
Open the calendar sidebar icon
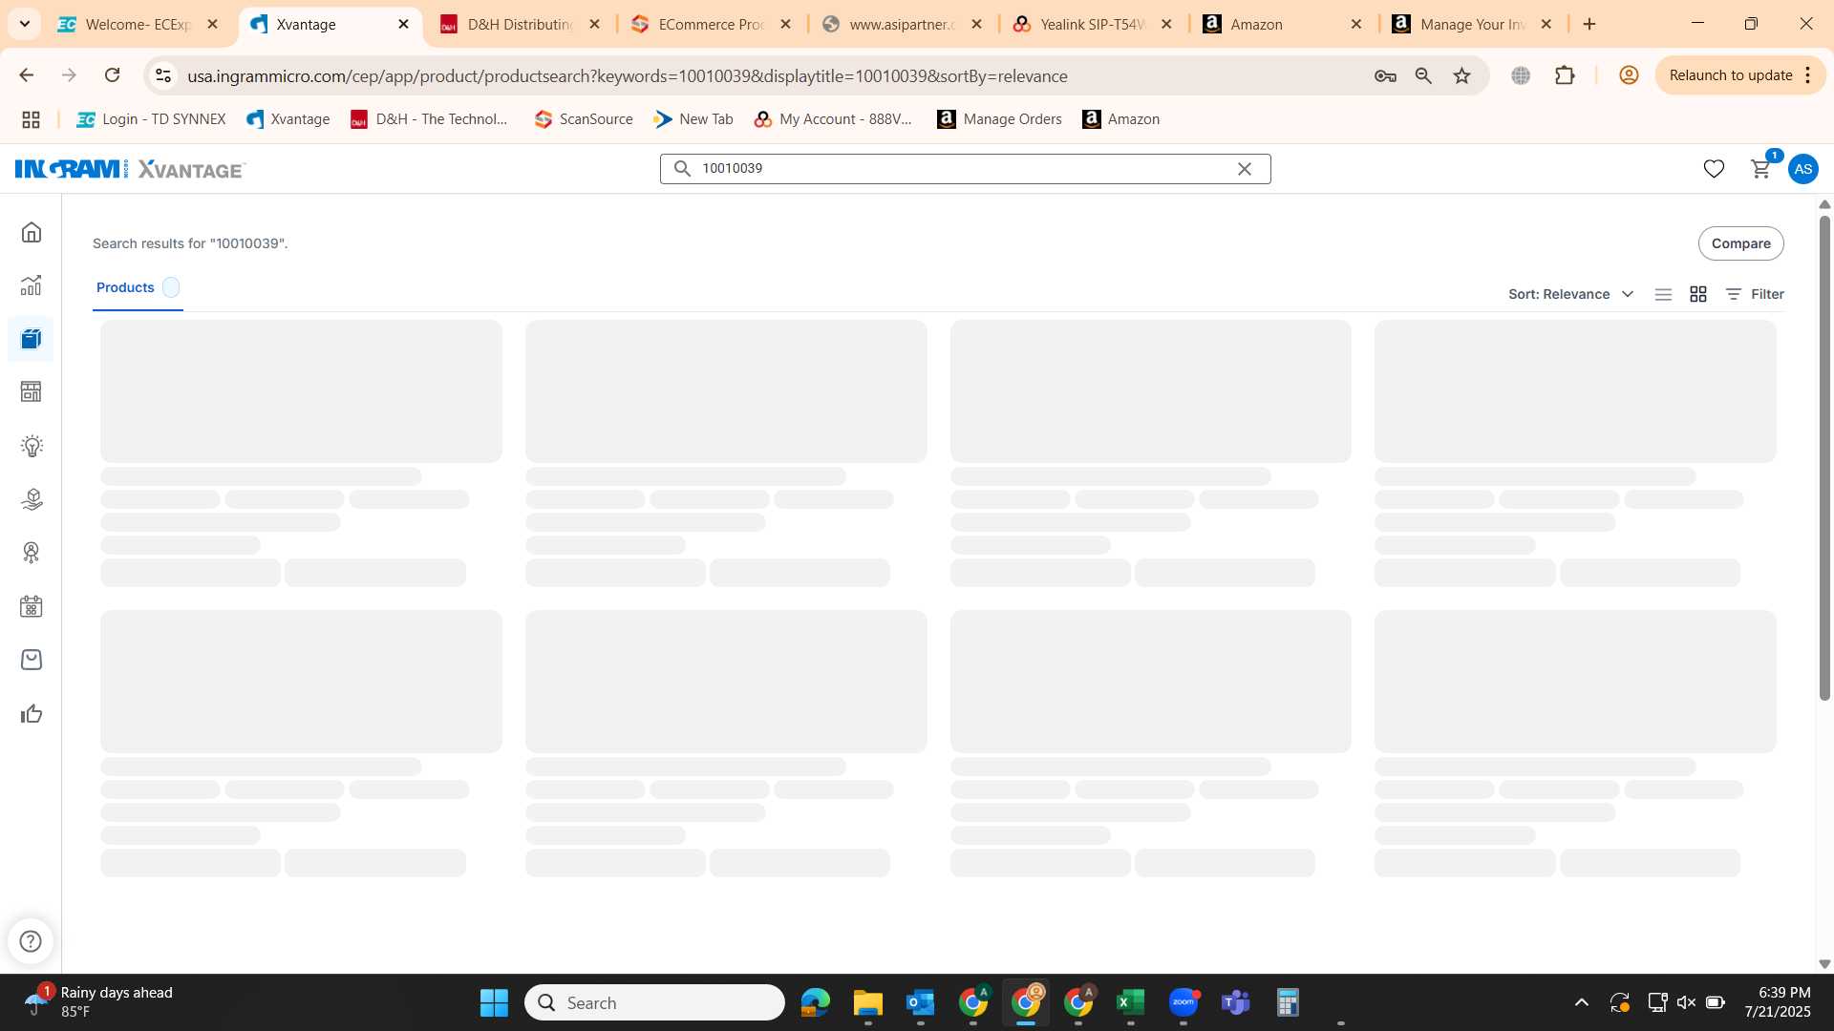point(32,606)
